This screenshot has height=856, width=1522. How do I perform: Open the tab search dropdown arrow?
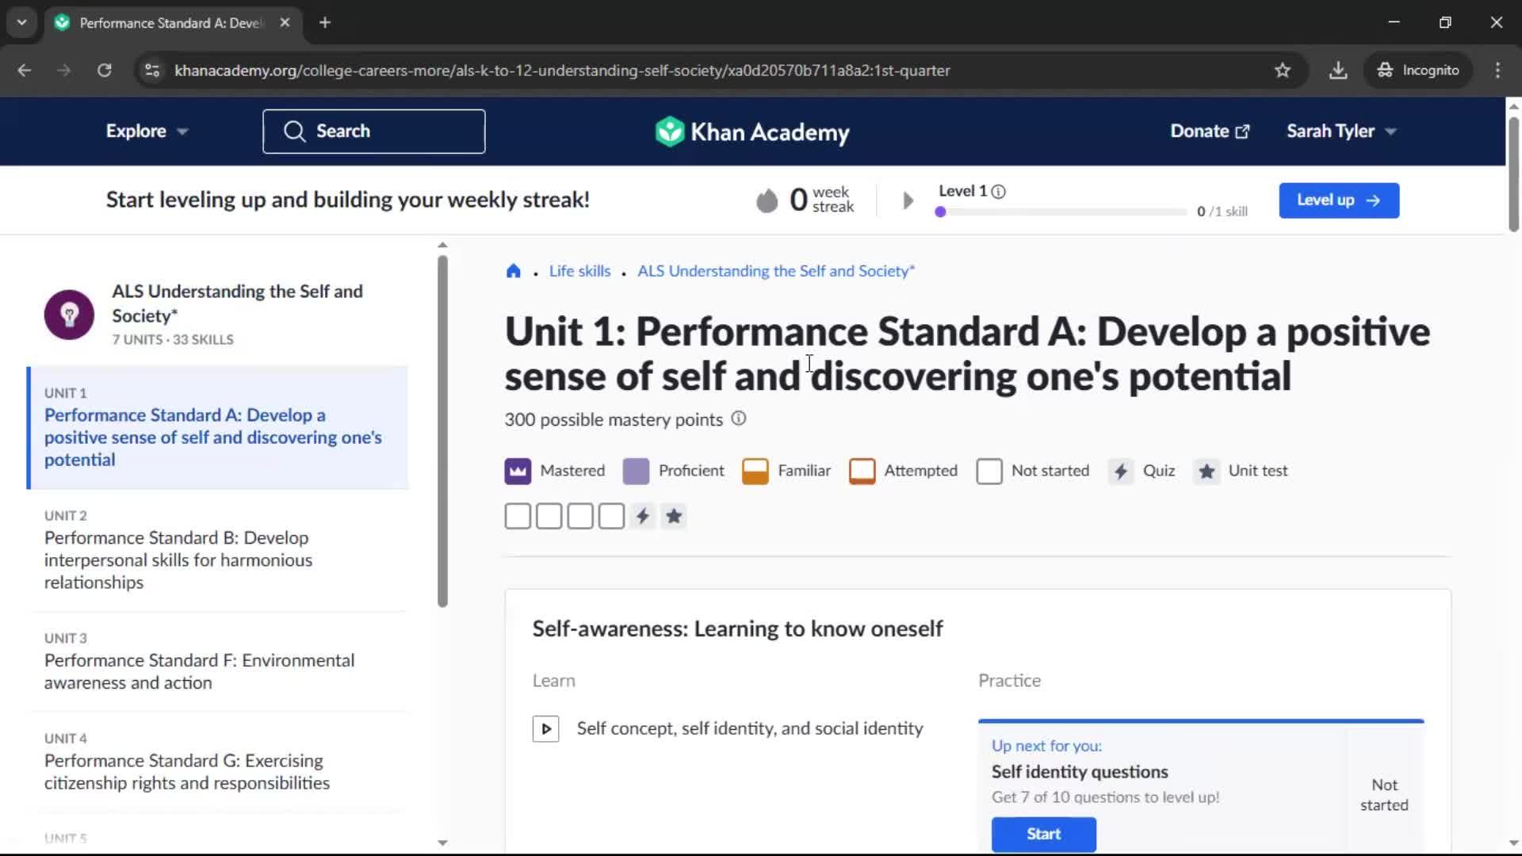pos(22,23)
